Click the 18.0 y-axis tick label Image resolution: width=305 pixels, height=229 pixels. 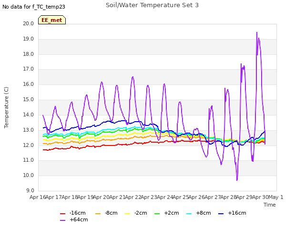[29, 54]
